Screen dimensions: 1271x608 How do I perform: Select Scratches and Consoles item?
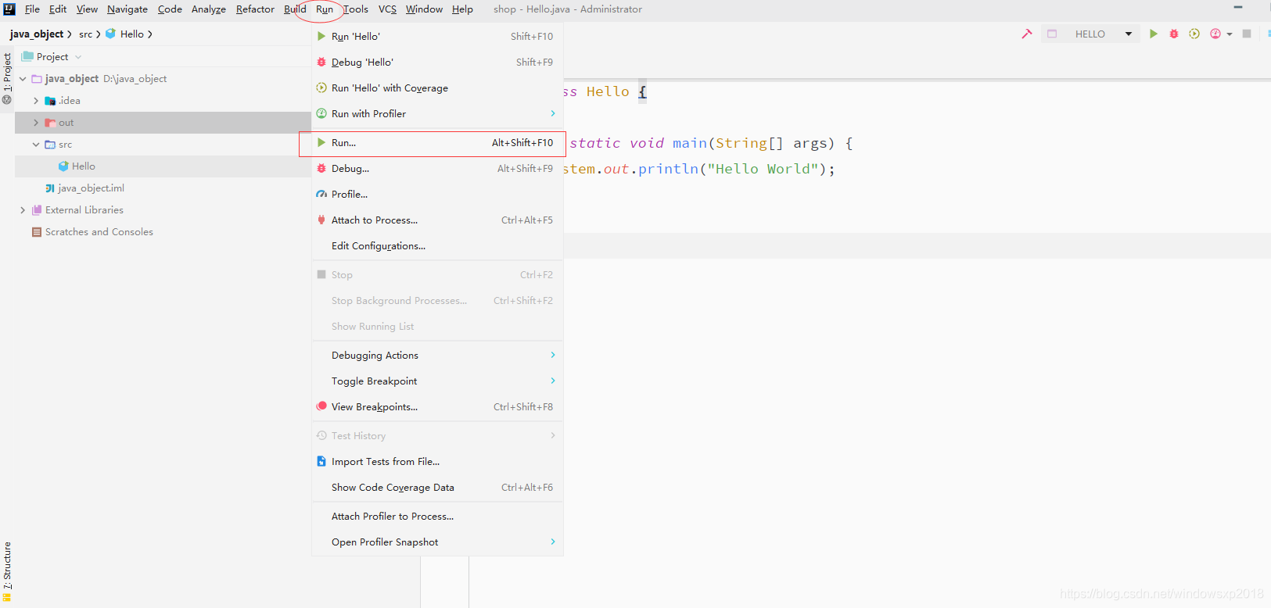tap(99, 232)
